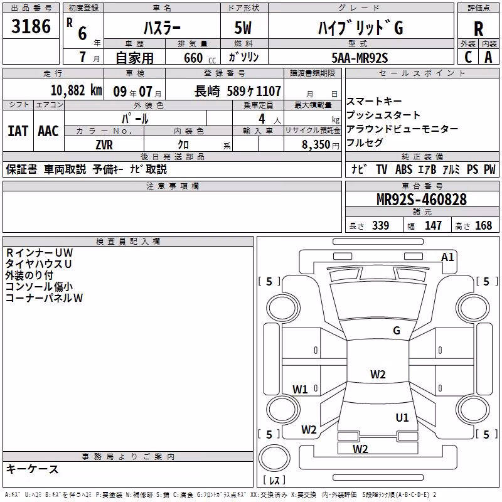
Task: Click the chassis number MR92S-460828
Action: tap(422, 200)
